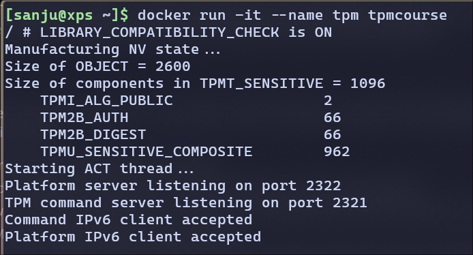This screenshot has height=255, width=473.
Task: Click the value 2 beside TPMI_ALG_PUBLIC
Action: (x=328, y=100)
